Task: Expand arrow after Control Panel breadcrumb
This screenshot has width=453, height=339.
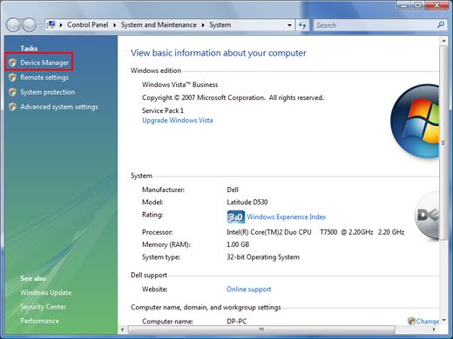Action: tap(115, 25)
